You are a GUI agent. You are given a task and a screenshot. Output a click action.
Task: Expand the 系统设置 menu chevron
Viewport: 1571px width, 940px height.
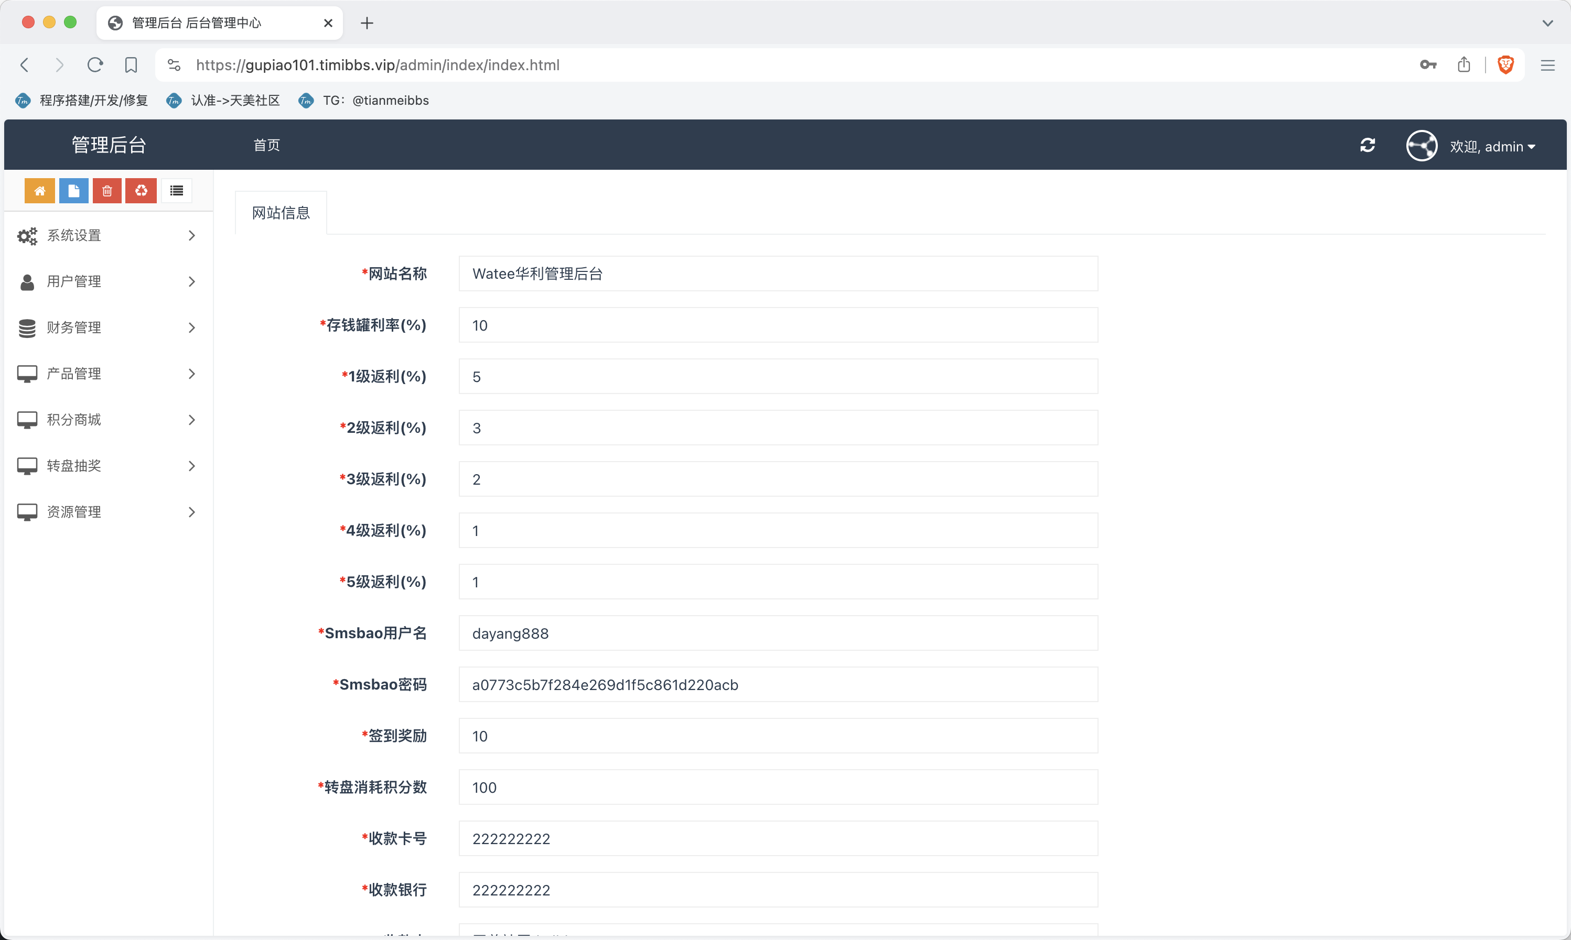point(191,236)
